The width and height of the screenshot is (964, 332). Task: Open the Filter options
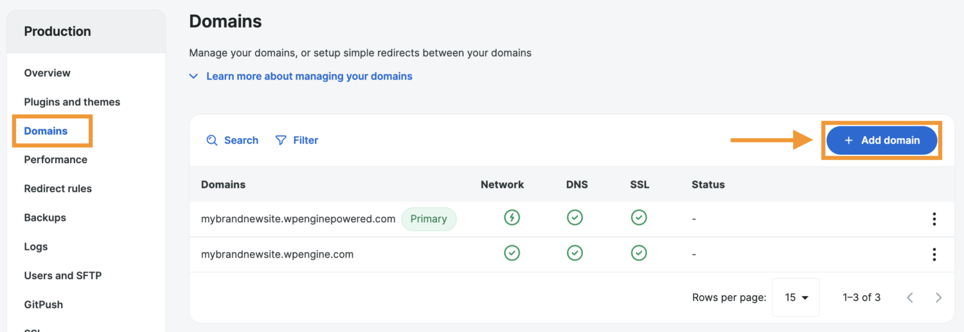click(x=297, y=140)
